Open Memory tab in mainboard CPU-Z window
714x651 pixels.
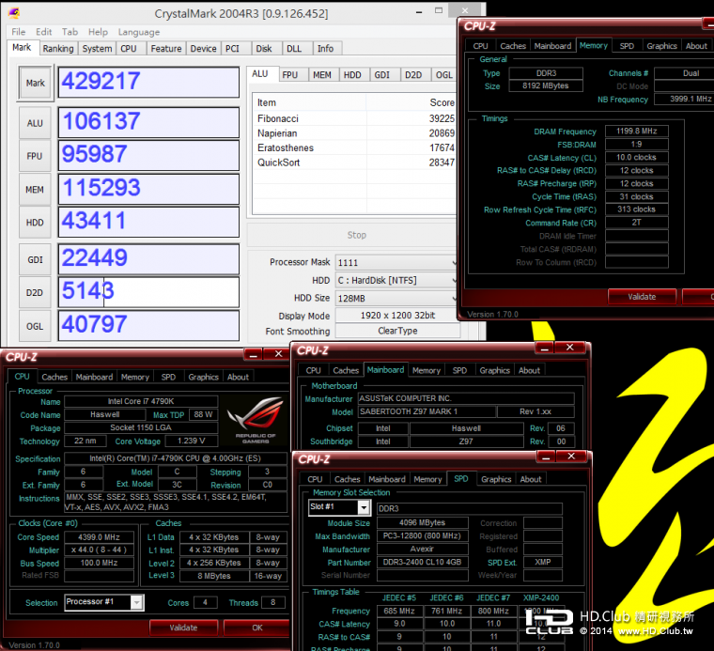(427, 370)
